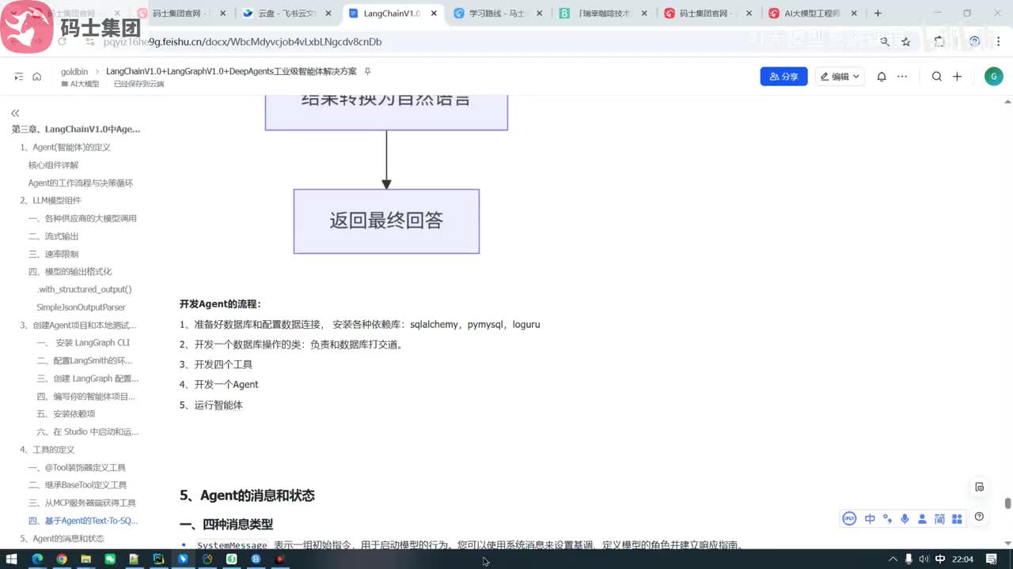Open PyCharm from the taskbar
Screen dimensions: 1013x569
coord(159,560)
